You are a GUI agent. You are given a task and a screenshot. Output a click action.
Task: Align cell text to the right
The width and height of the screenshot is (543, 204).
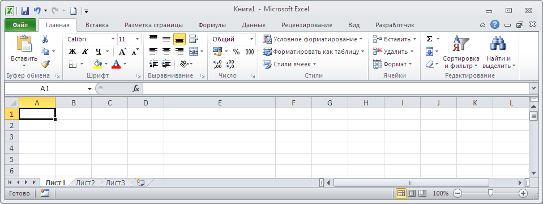[179, 52]
